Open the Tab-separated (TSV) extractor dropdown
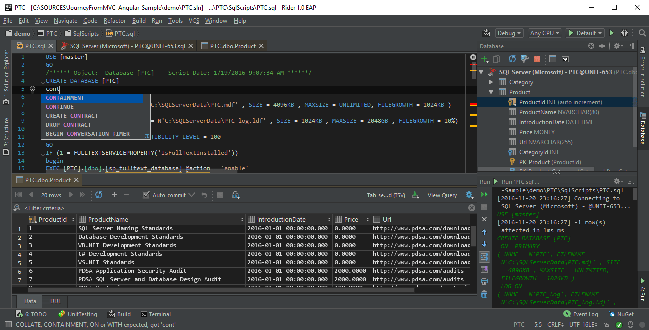649x330 pixels. (x=386, y=195)
